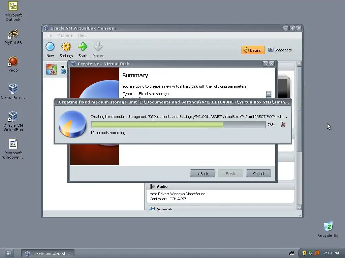Screen dimensions: 345x258
Task: Click details pane scroll up arrow
Action: point(299,63)
